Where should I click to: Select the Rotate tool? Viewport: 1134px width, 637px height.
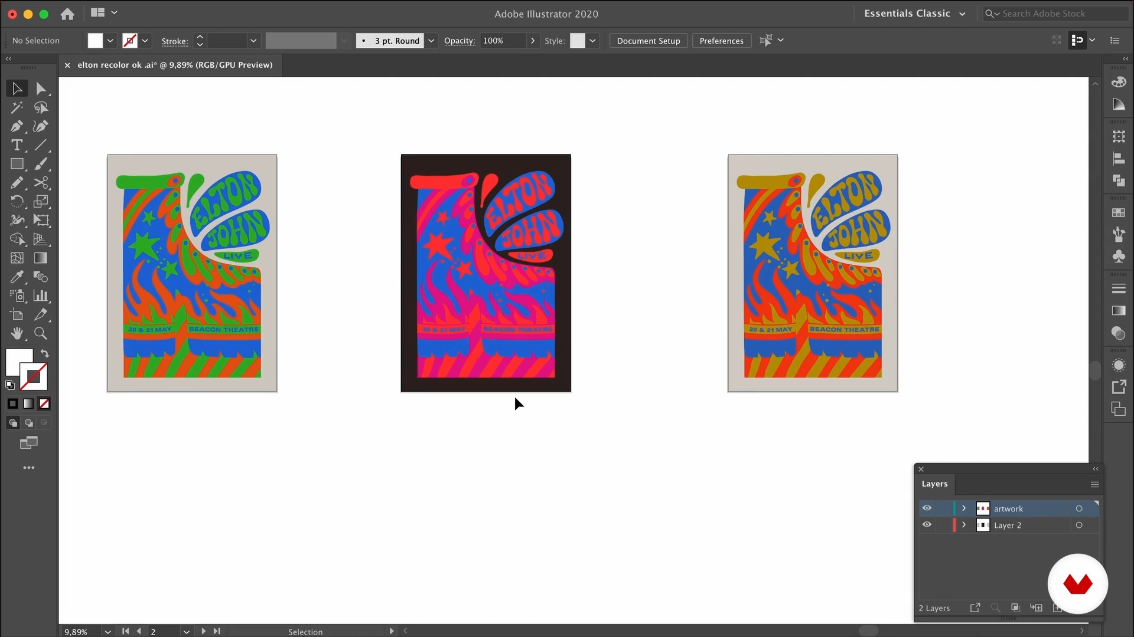click(x=17, y=202)
